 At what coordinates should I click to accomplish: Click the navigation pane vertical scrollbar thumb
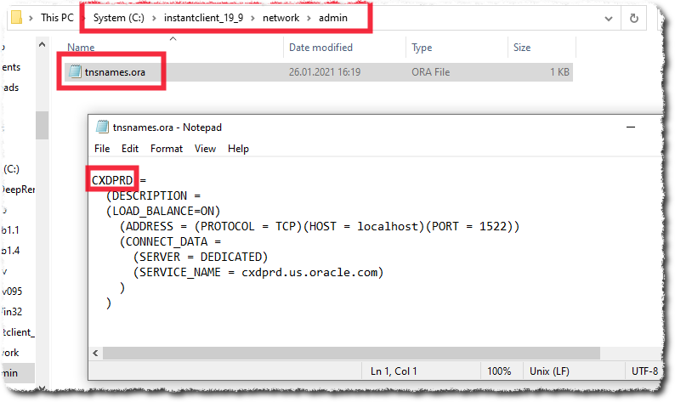tap(42, 124)
